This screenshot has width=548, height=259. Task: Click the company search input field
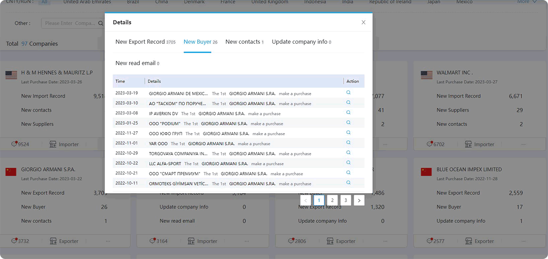[69, 23]
